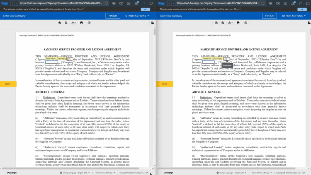
Task: Open Change Language dropdown in left footer
Action: pos(75,173)
